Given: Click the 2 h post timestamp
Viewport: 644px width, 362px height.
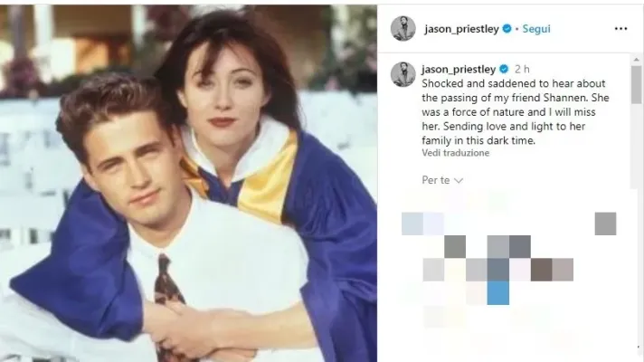Looking at the screenshot, I should click(x=522, y=69).
